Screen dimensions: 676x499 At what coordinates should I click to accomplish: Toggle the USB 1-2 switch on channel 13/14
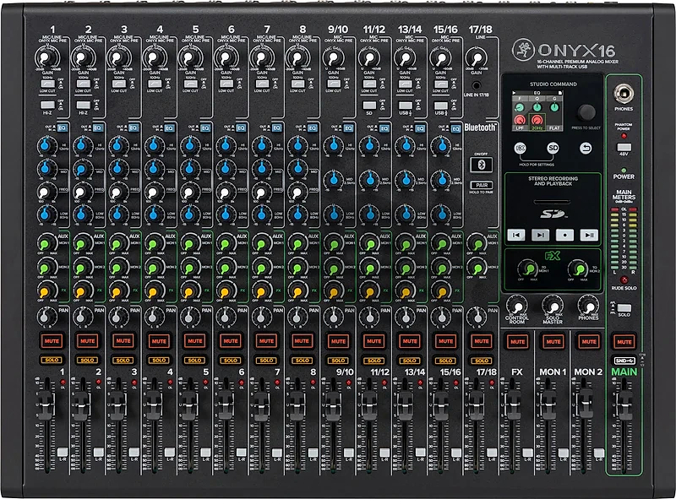tap(406, 106)
